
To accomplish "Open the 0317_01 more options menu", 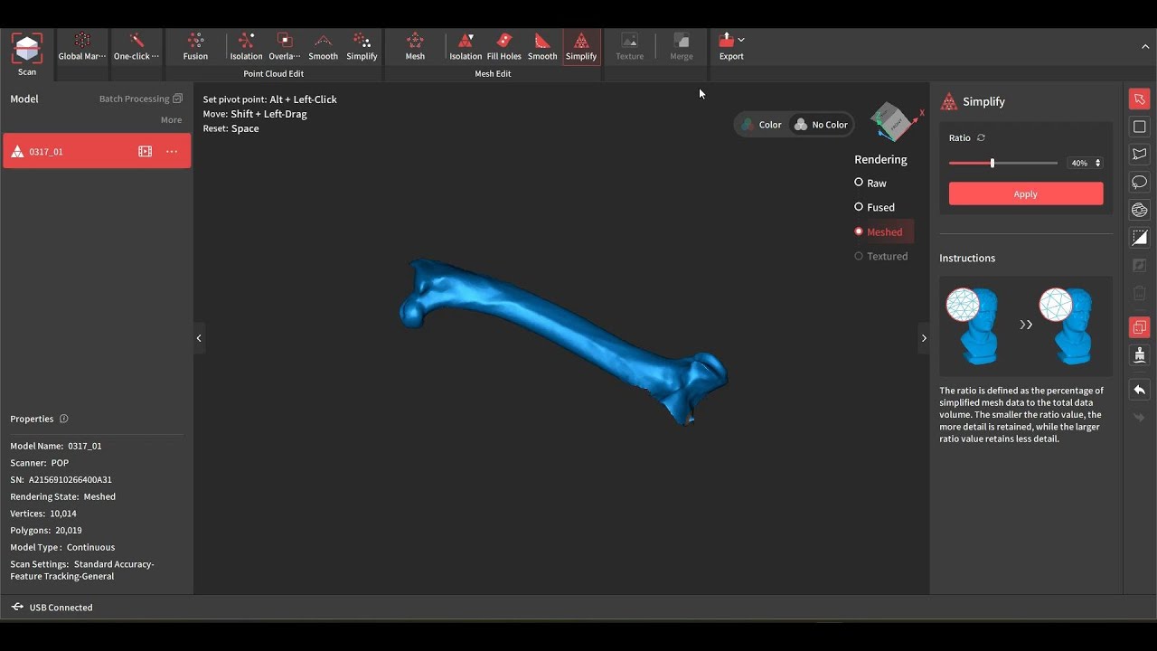I will pos(172,152).
